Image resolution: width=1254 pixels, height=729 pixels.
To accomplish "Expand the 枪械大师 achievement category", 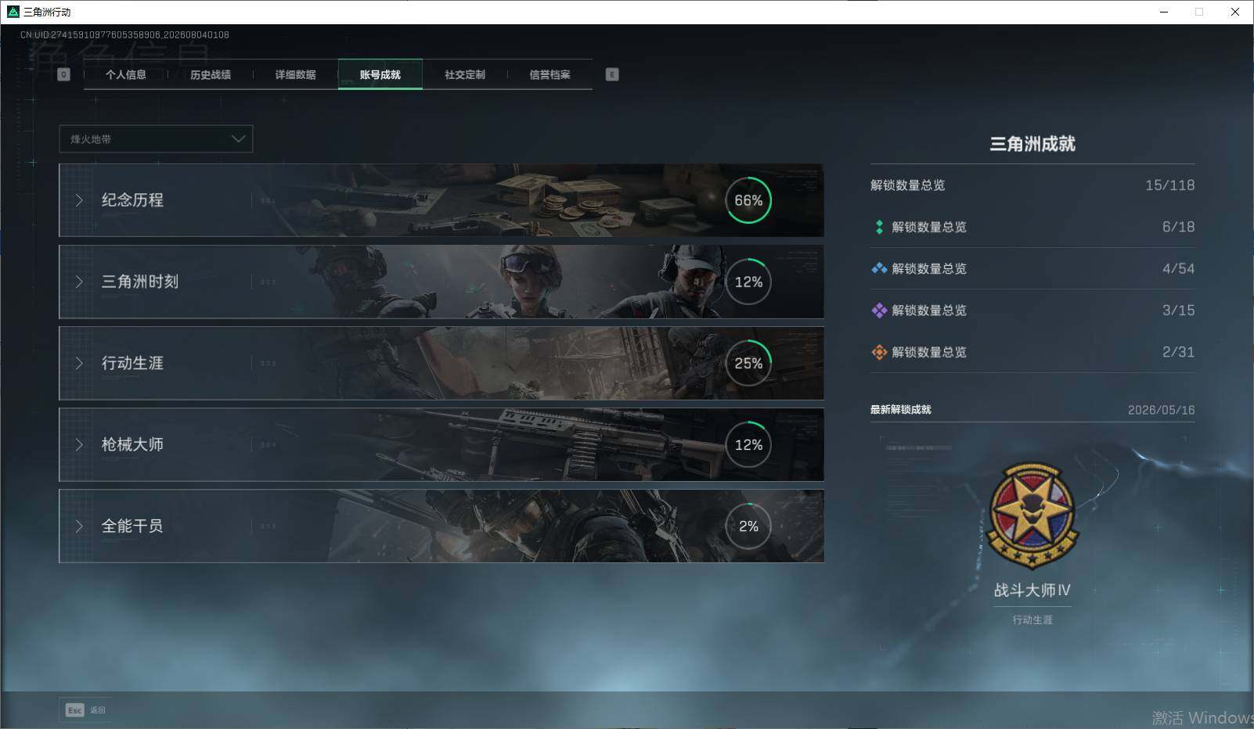I will [x=441, y=444].
